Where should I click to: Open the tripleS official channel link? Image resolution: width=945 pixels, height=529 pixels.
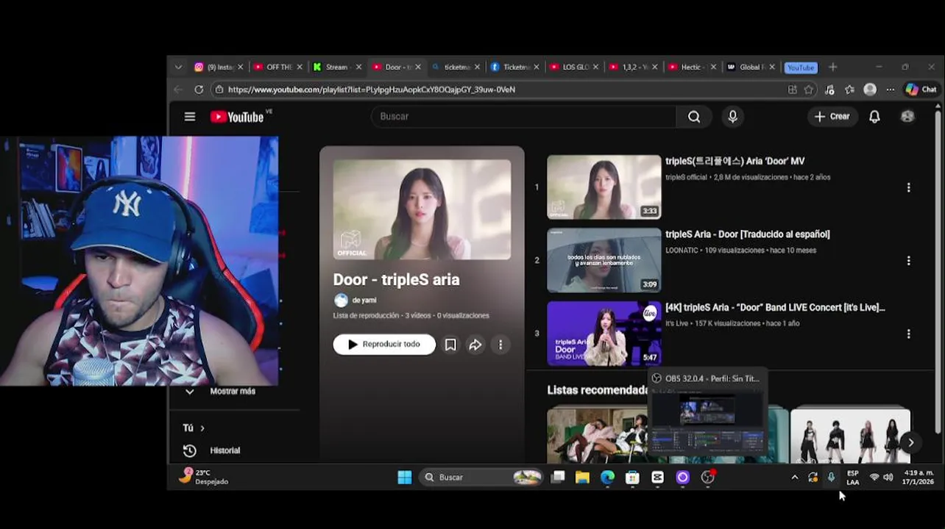point(686,177)
